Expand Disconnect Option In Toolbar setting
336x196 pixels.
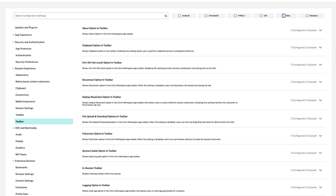320,82
